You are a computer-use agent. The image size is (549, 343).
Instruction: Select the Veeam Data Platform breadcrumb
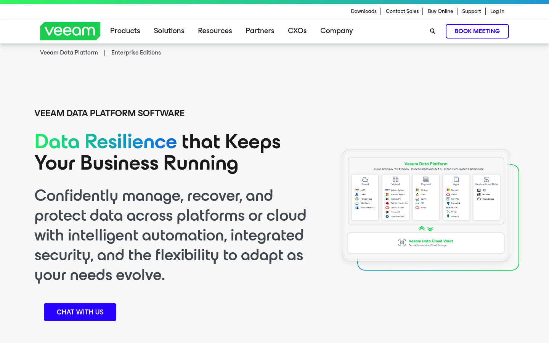[69, 53]
